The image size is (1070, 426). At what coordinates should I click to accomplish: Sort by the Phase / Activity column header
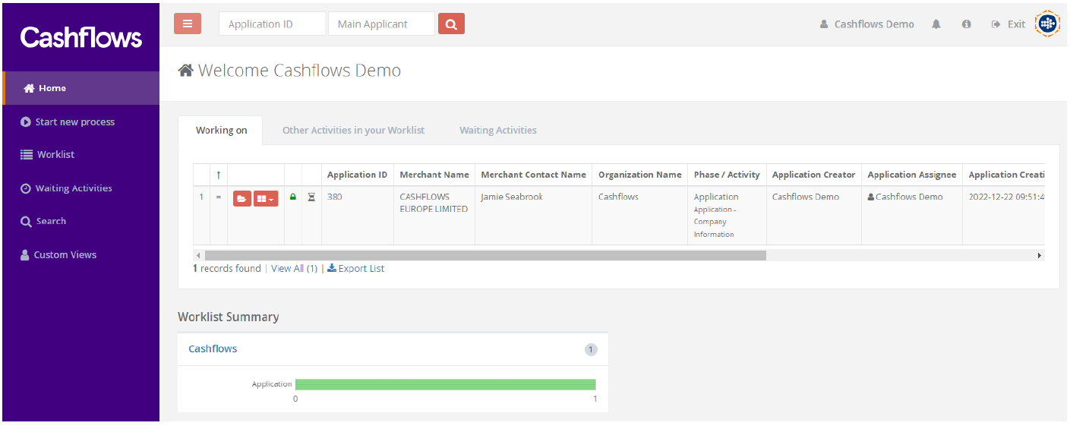(x=727, y=175)
